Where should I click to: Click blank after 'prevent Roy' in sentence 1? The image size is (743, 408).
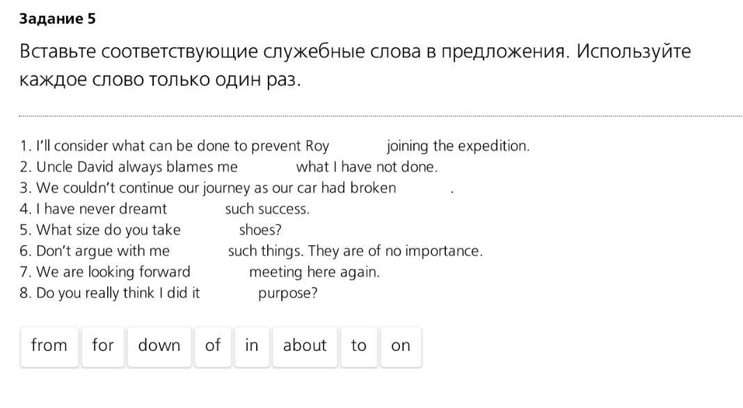[x=358, y=146]
